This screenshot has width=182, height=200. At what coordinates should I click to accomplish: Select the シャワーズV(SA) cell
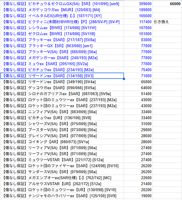pos(62,124)
